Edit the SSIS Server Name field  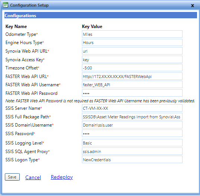tap(132, 108)
